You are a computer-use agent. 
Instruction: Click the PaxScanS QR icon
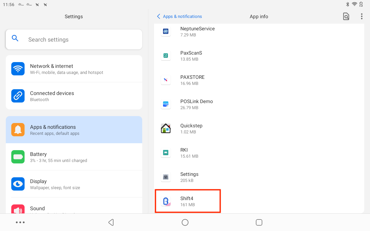pos(166,55)
